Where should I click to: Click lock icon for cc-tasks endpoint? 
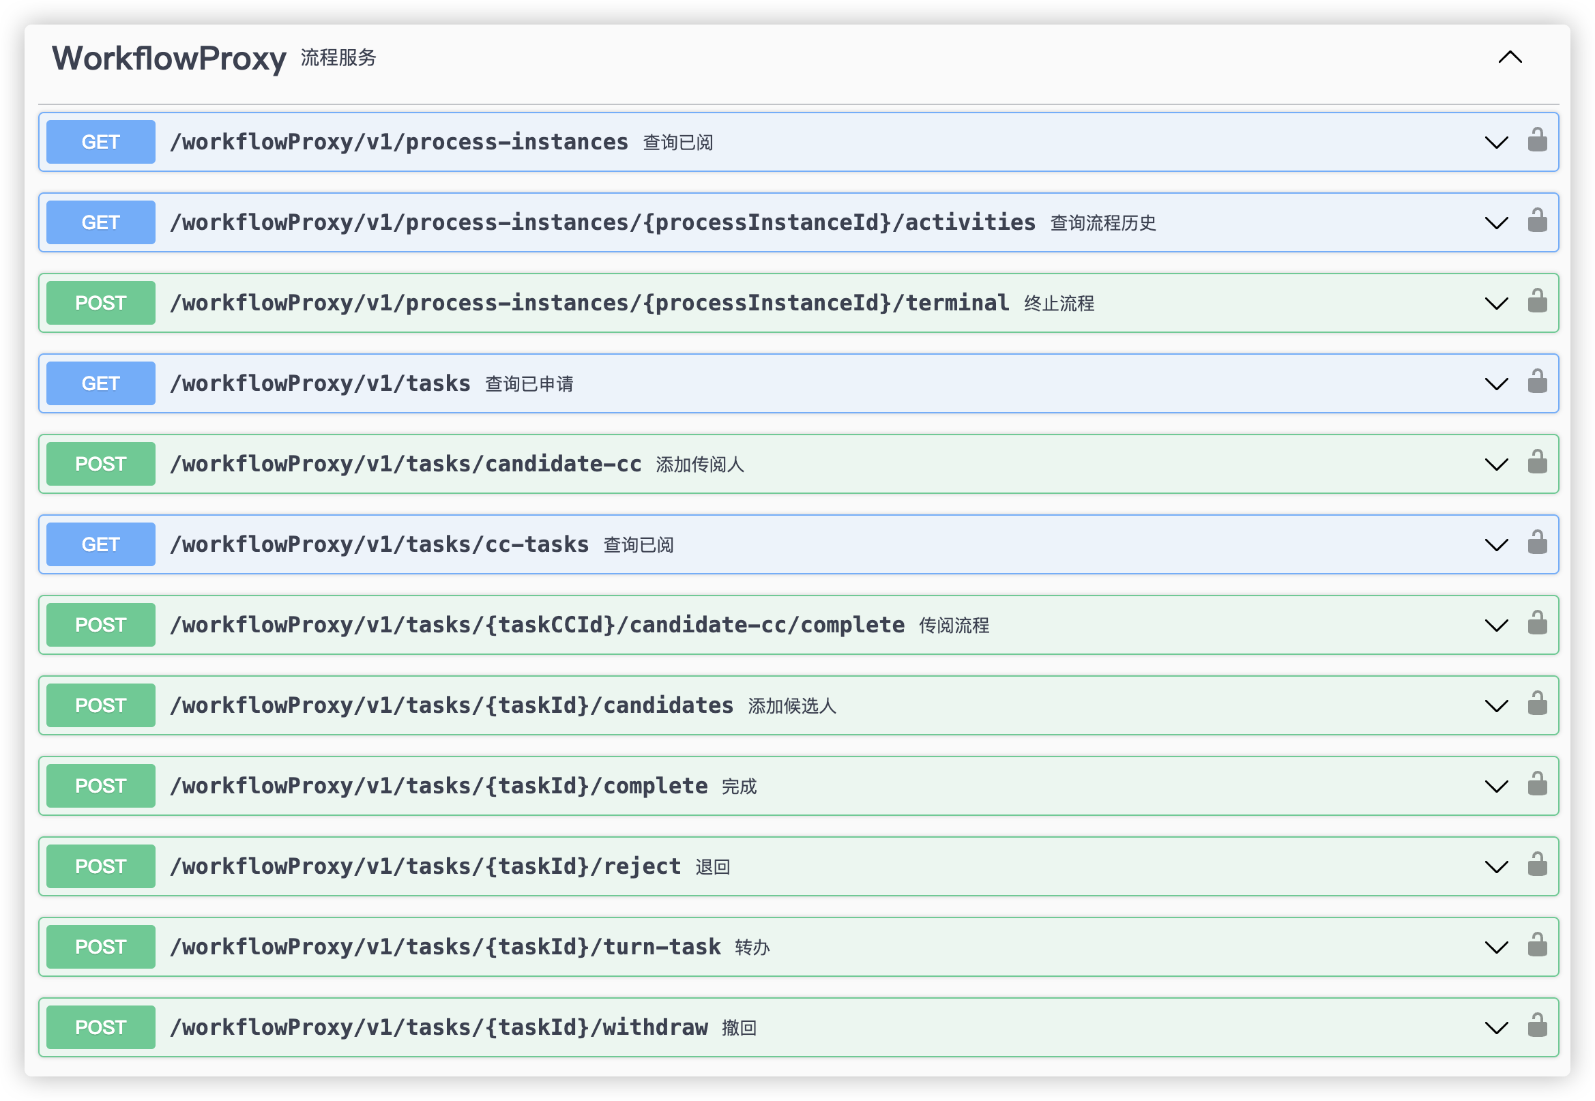click(1537, 544)
